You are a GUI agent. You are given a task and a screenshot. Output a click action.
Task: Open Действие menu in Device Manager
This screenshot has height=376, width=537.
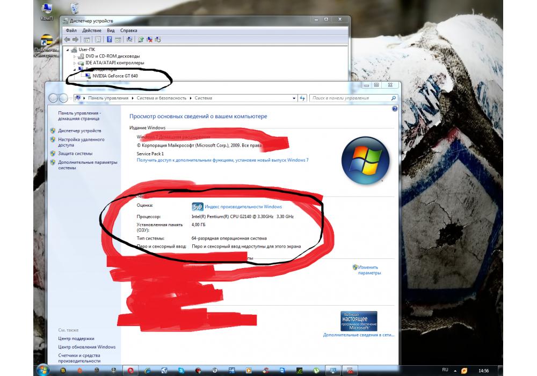coord(91,31)
